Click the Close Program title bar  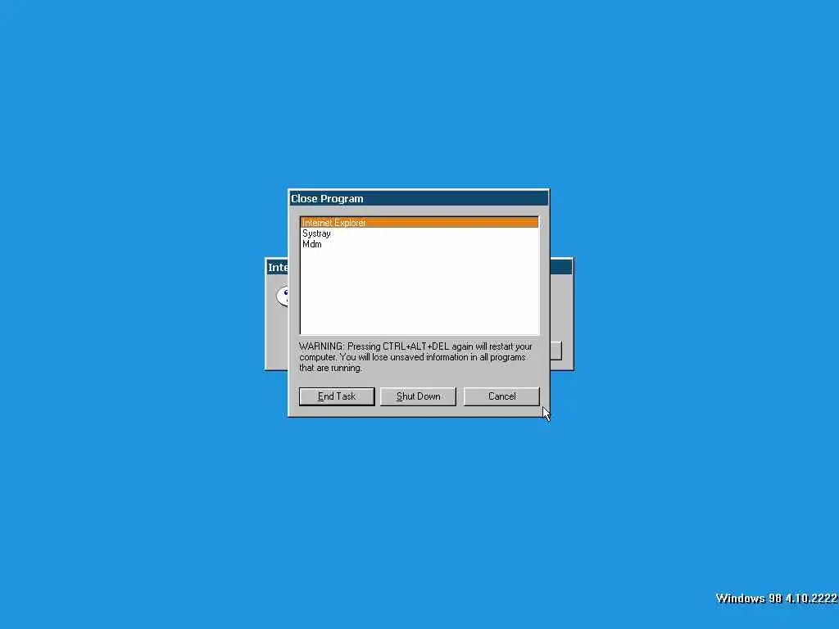pyautogui.click(x=419, y=198)
